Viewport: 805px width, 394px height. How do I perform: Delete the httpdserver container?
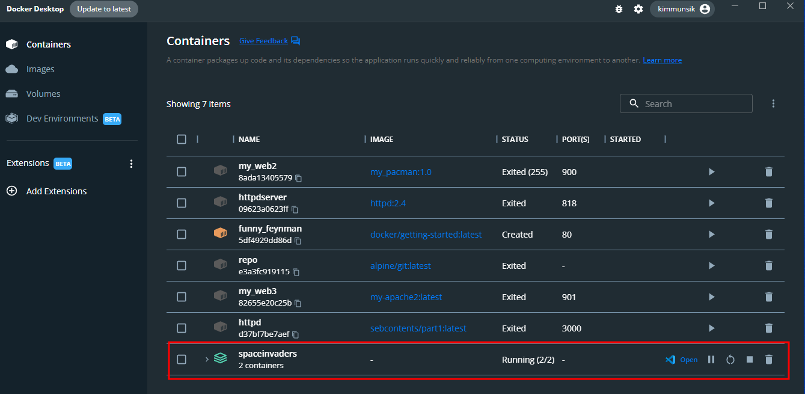(x=768, y=203)
